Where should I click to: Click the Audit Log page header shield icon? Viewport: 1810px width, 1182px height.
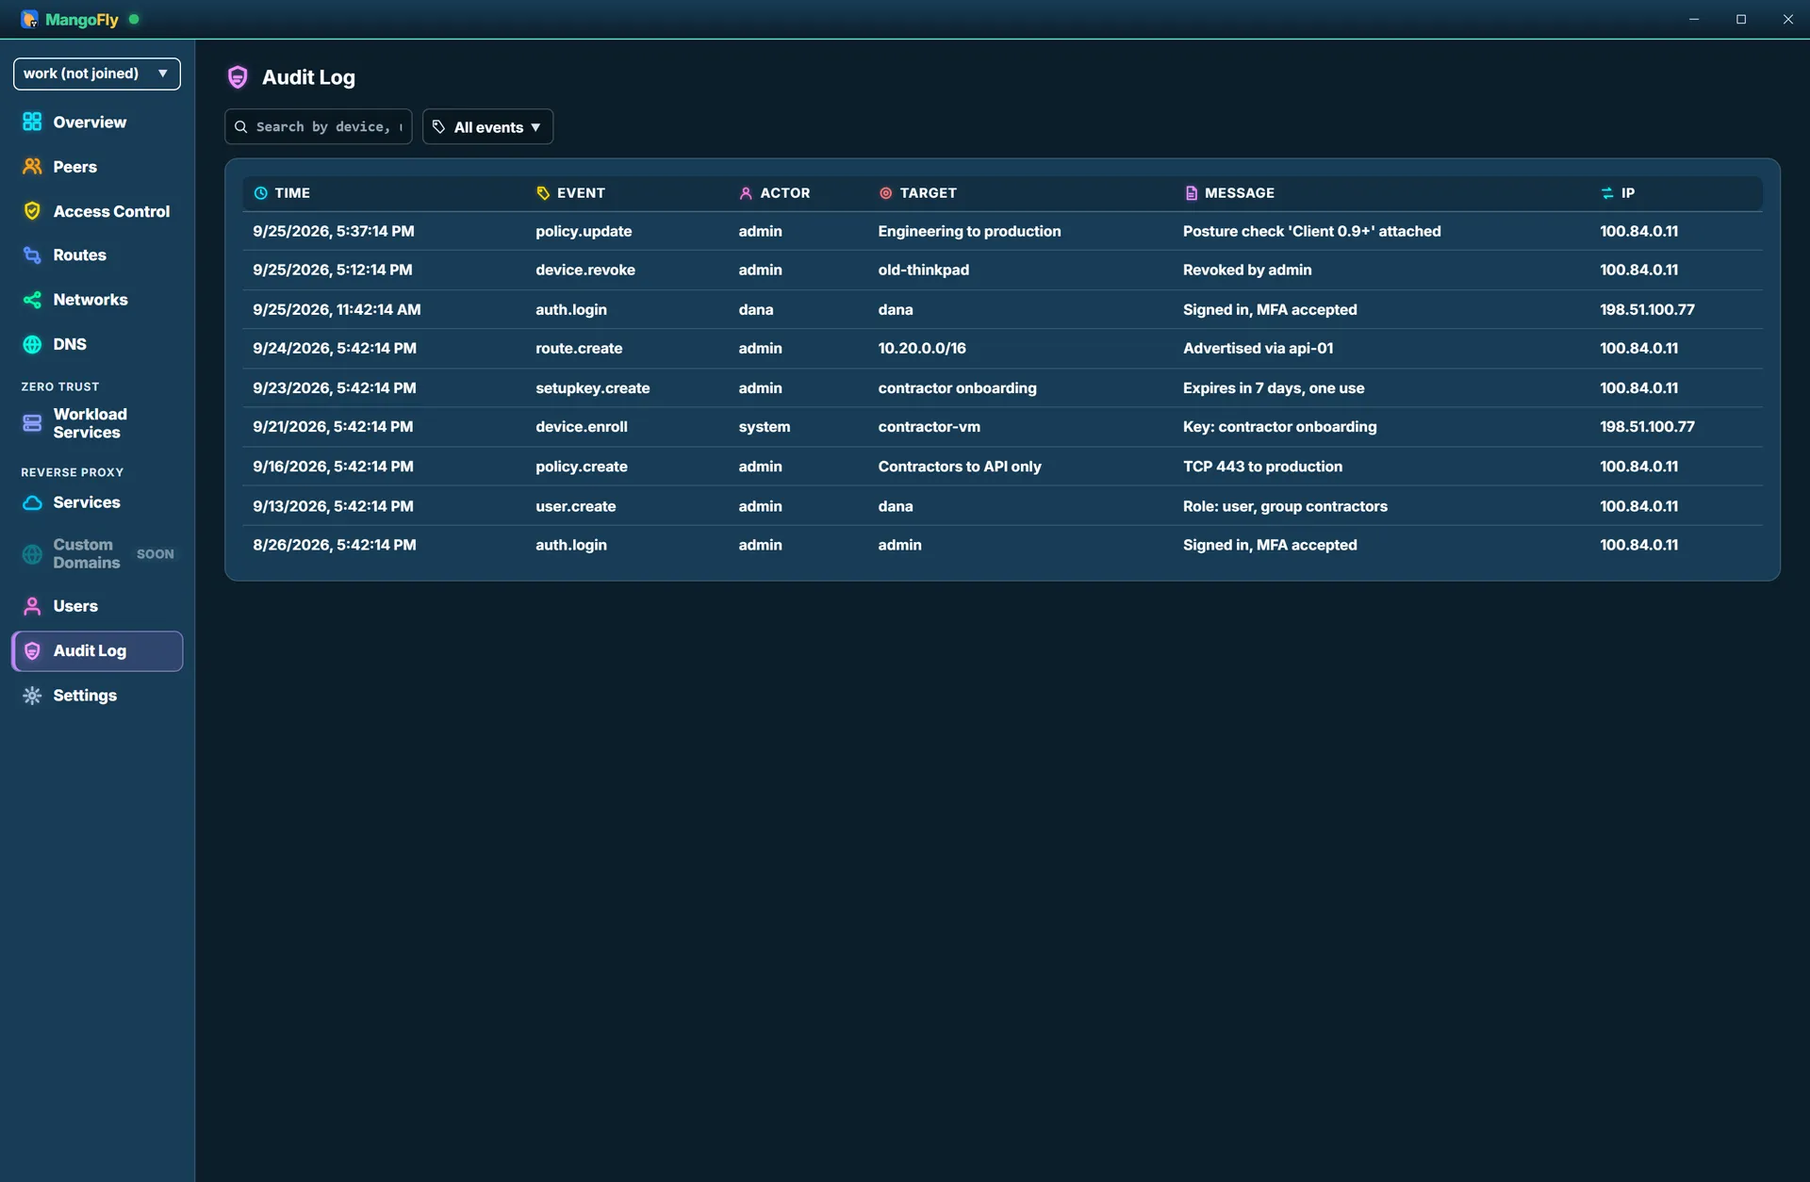238,77
